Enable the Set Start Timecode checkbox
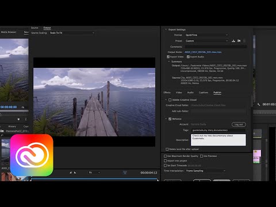This screenshot has height=207, width=276. tap(165, 165)
